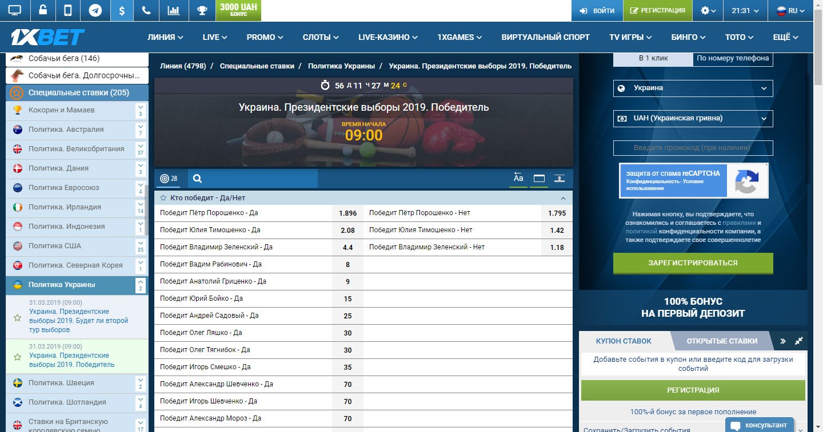Switch to the В 1 клик registration tab
The image size is (823, 432).
(653, 58)
